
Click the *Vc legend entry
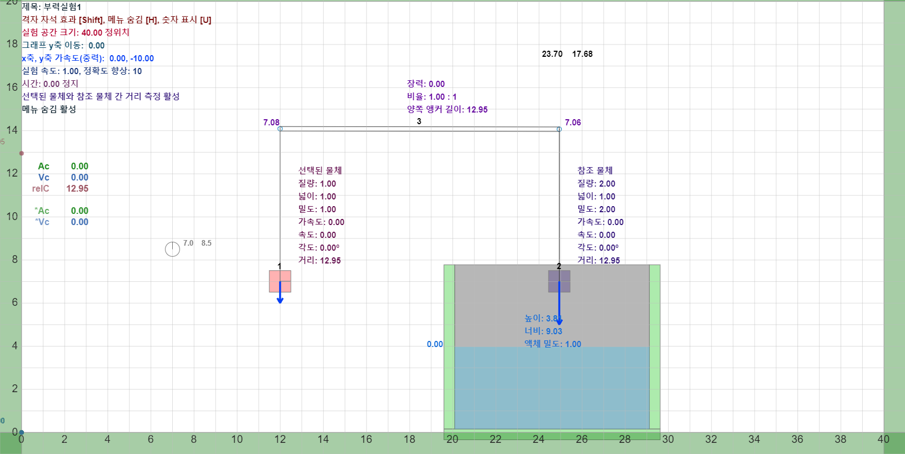[x=61, y=222]
